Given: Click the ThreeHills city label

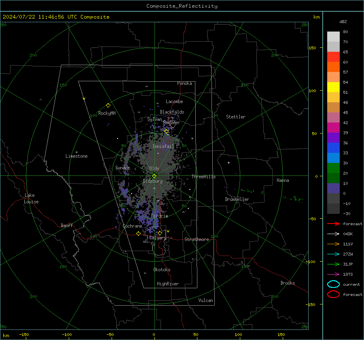Looking at the screenshot, I should coord(203,177).
